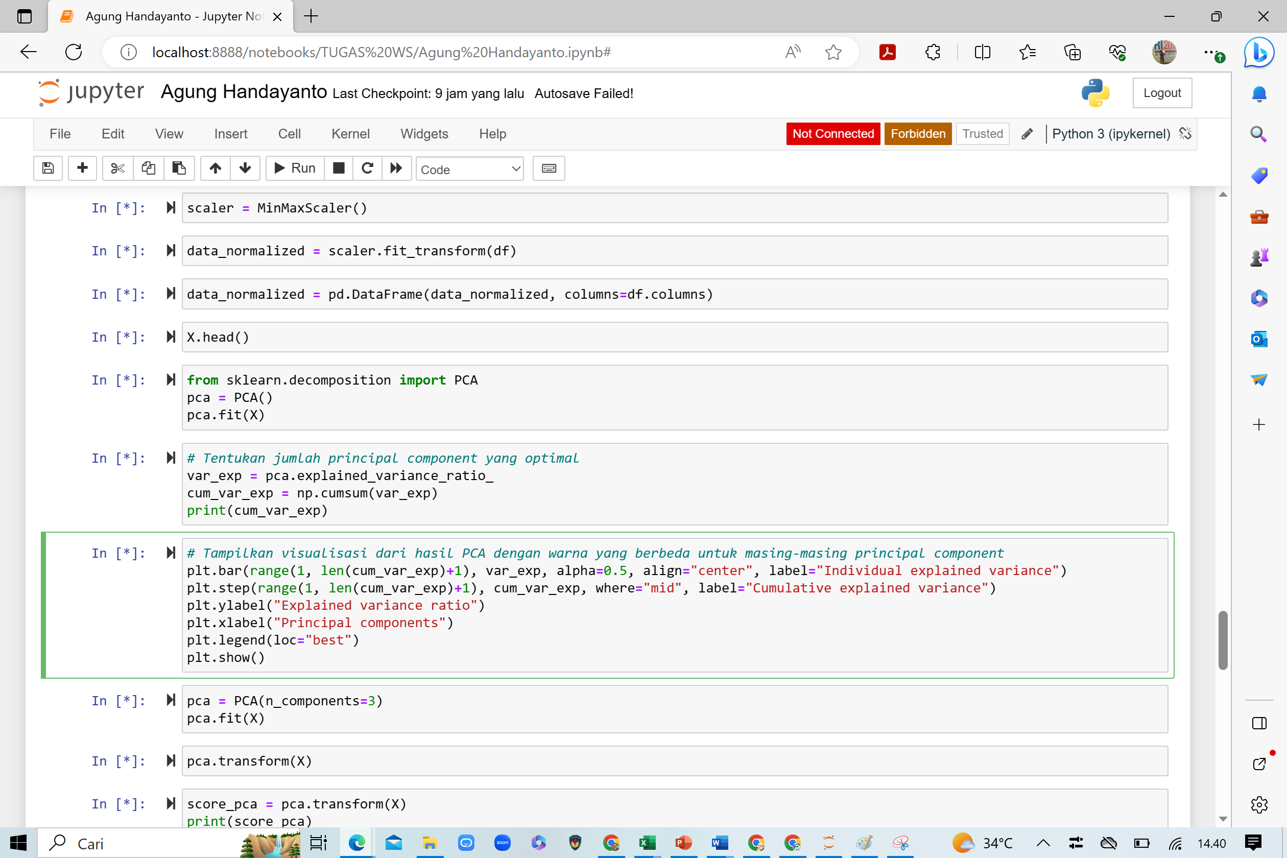Interrupt the kernel with the stop icon
The width and height of the screenshot is (1287, 858).
339,168
